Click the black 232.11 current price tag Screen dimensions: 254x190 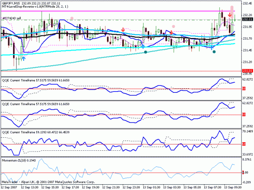pos(247,19)
